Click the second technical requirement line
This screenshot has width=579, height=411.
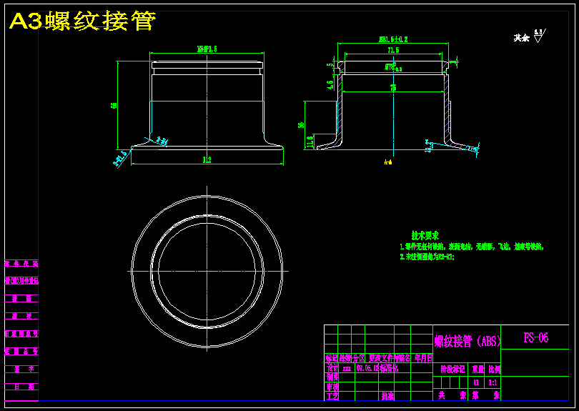coord(427,257)
